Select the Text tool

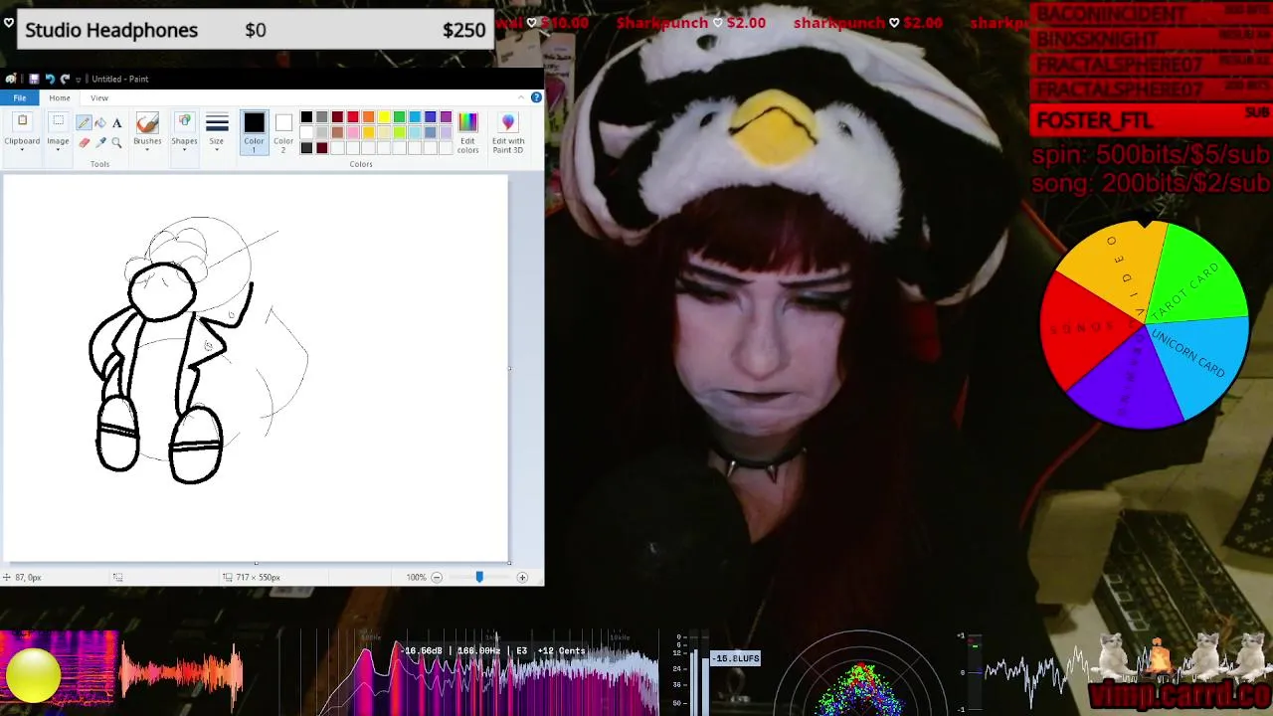click(116, 123)
